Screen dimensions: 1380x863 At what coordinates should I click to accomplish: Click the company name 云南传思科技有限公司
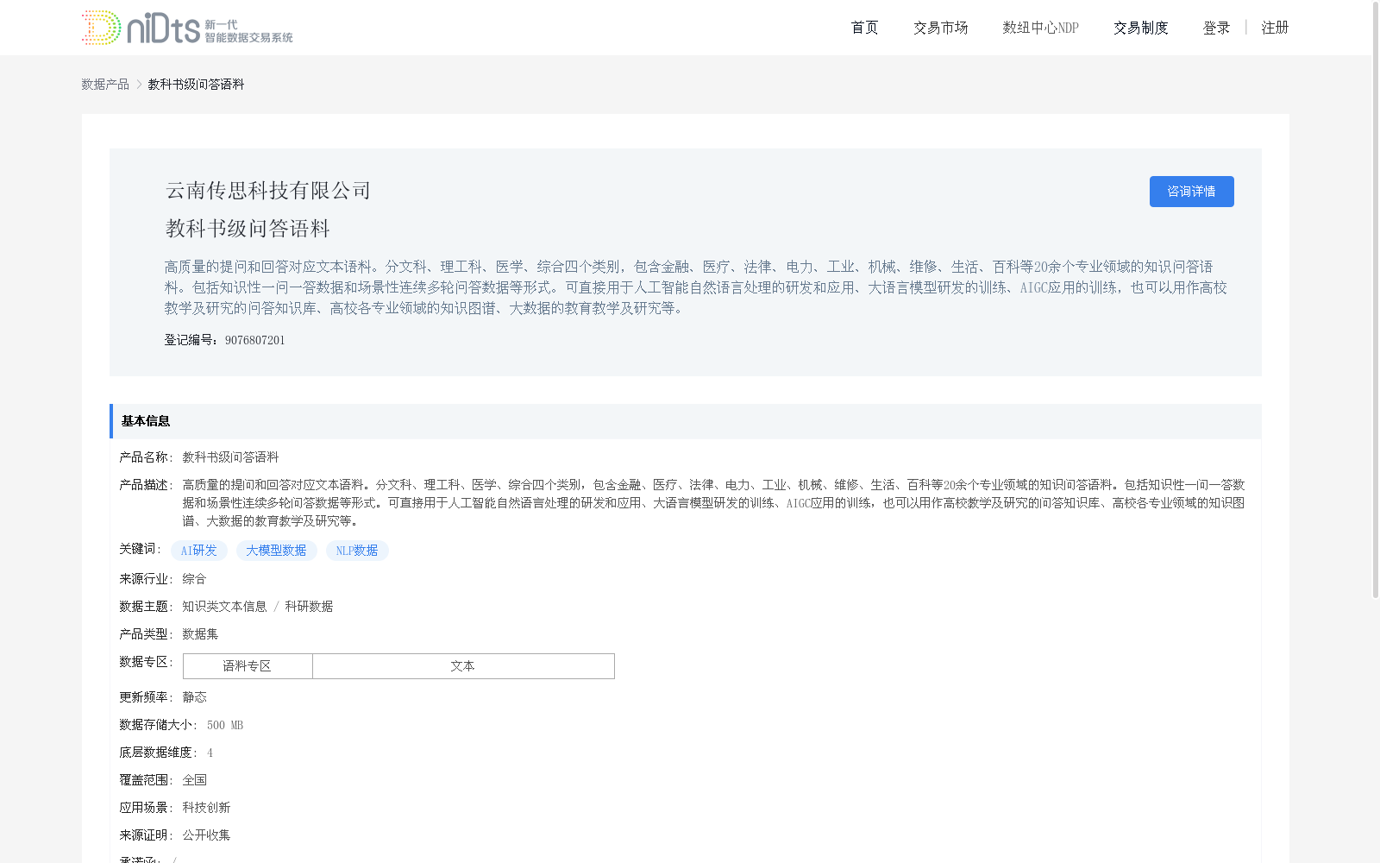[x=268, y=190]
